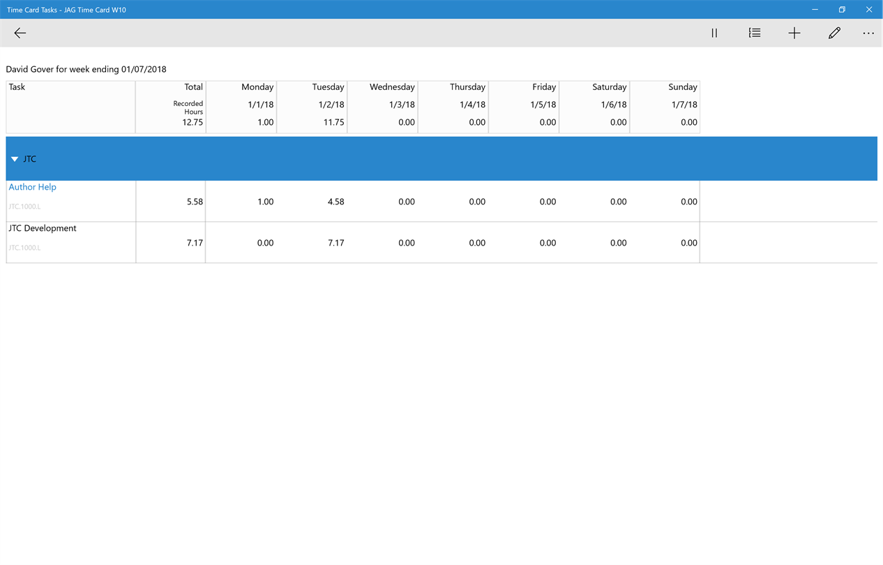Screen dimensions: 883x565
Task: Select the pencil edit icon
Action: point(834,33)
